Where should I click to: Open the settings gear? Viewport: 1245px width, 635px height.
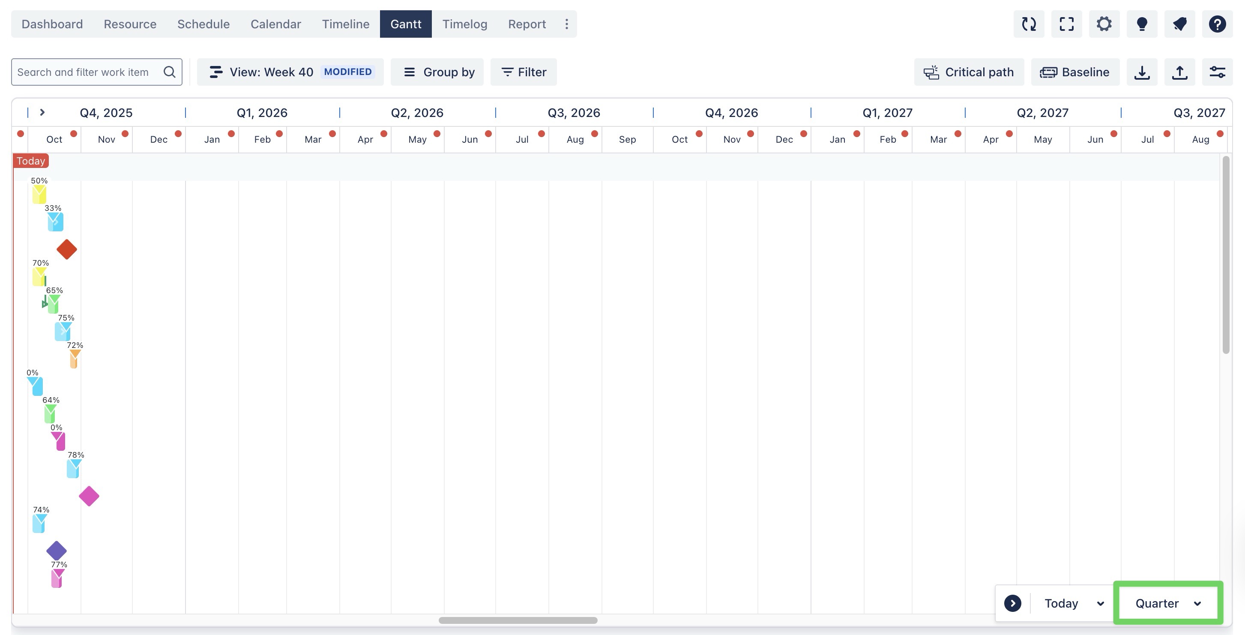tap(1104, 24)
